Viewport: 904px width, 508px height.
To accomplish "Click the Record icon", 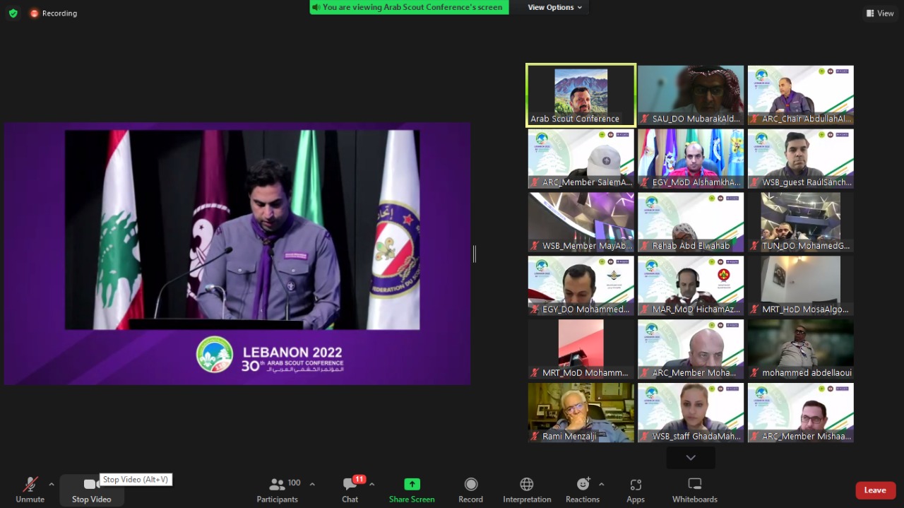I will [470, 484].
